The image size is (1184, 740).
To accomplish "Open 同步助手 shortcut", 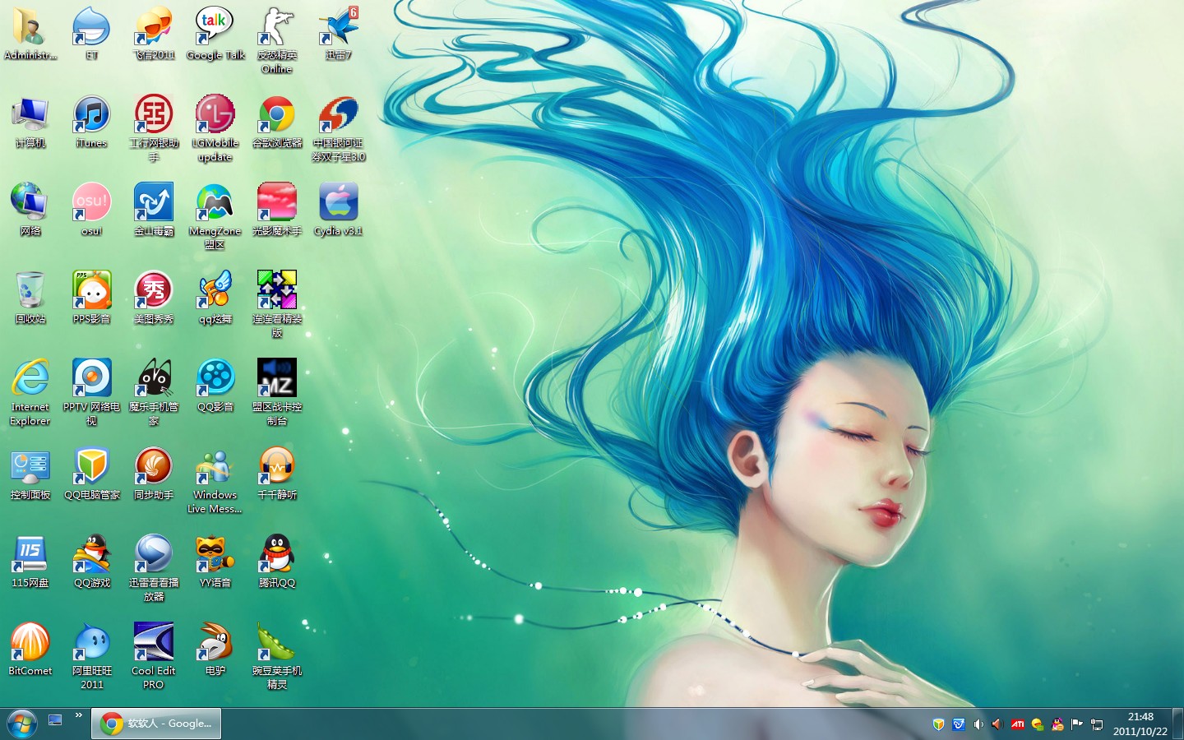I will pos(154,474).
